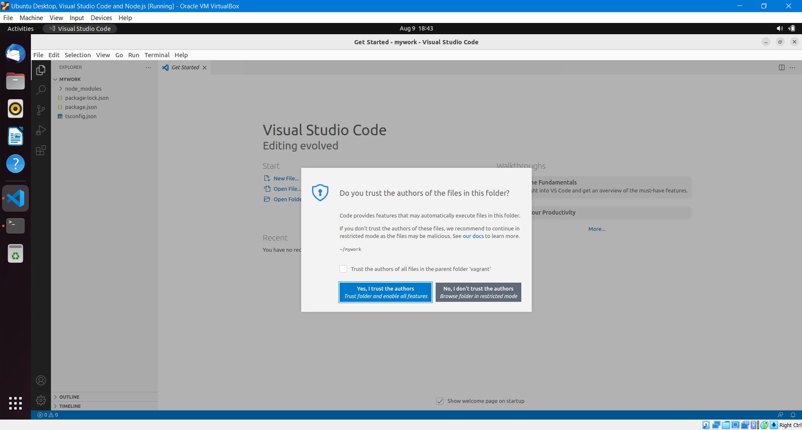This screenshot has width=802, height=430.
Task: Open the Manage gear icon
Action: [x=41, y=400]
